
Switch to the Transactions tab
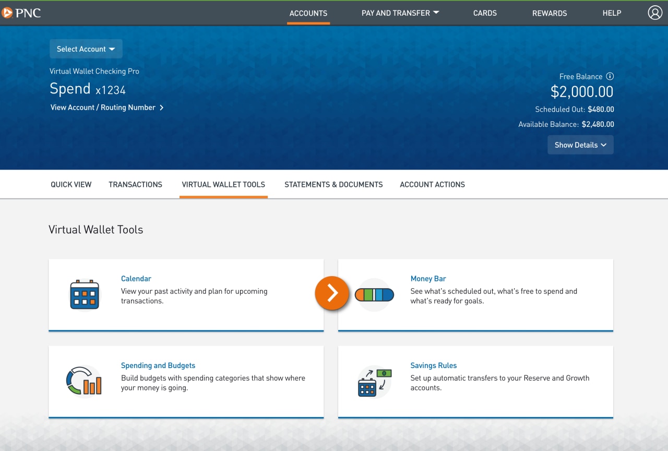tap(135, 184)
